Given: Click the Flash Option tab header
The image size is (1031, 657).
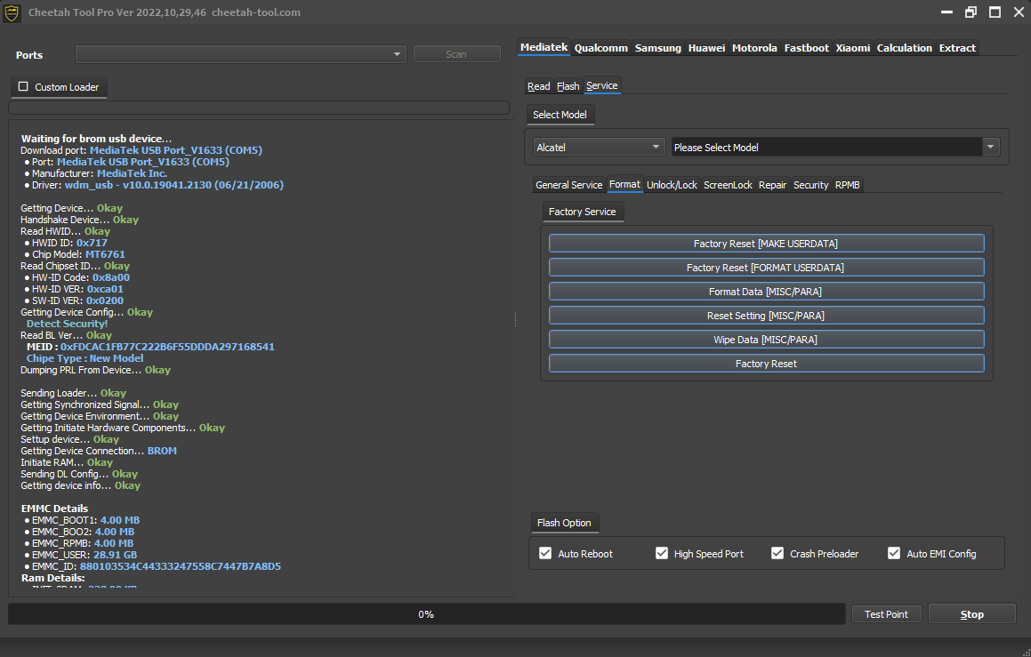Looking at the screenshot, I should coord(564,523).
